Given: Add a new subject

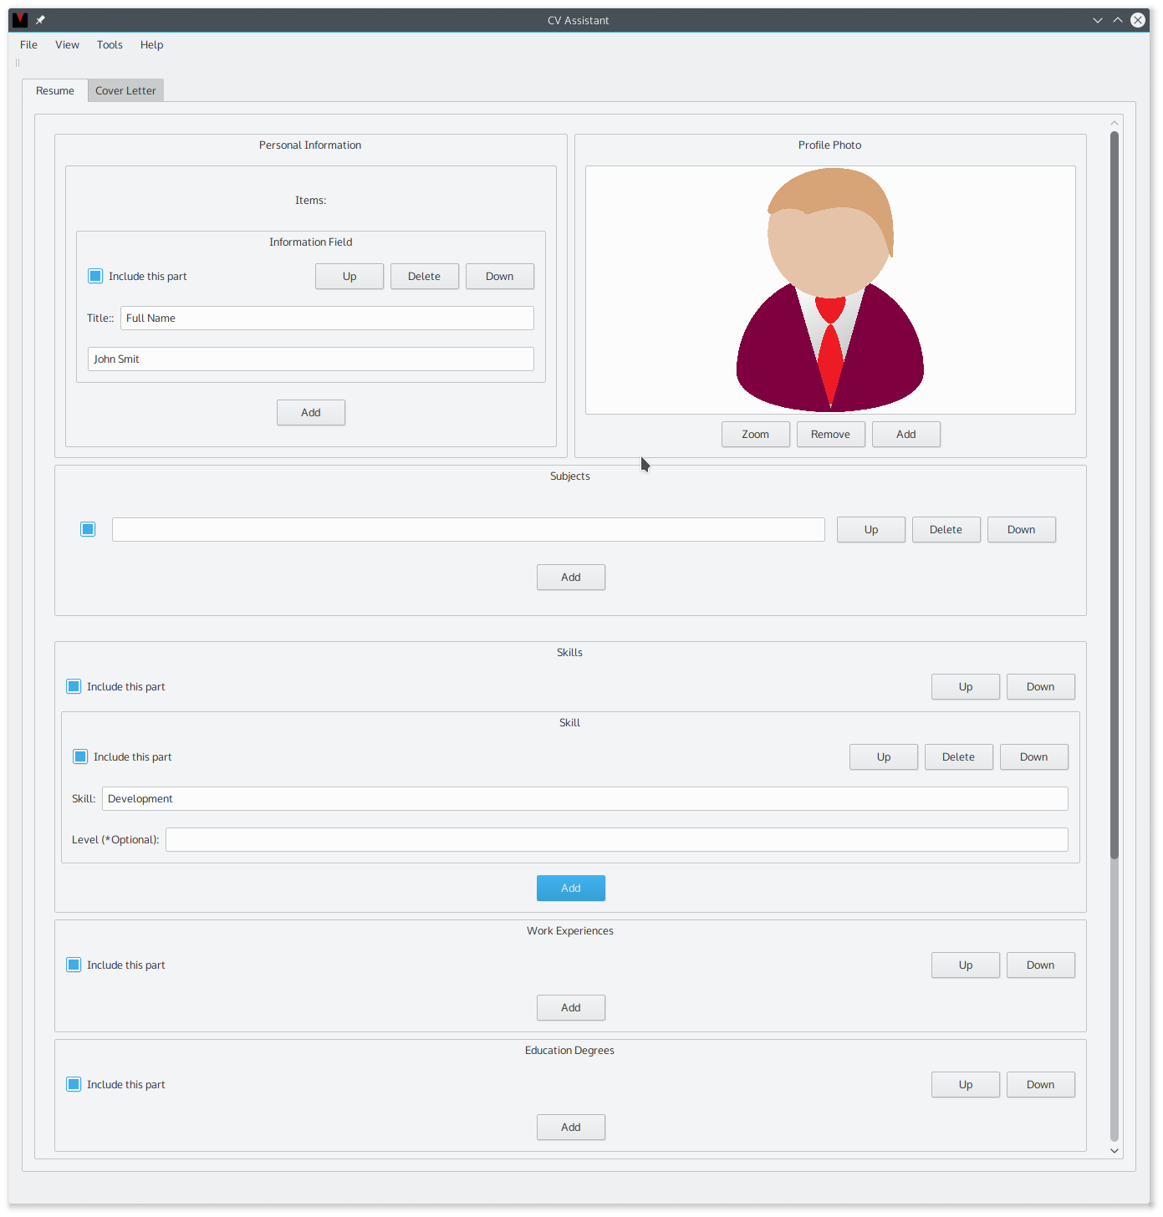Looking at the screenshot, I should pos(571,578).
